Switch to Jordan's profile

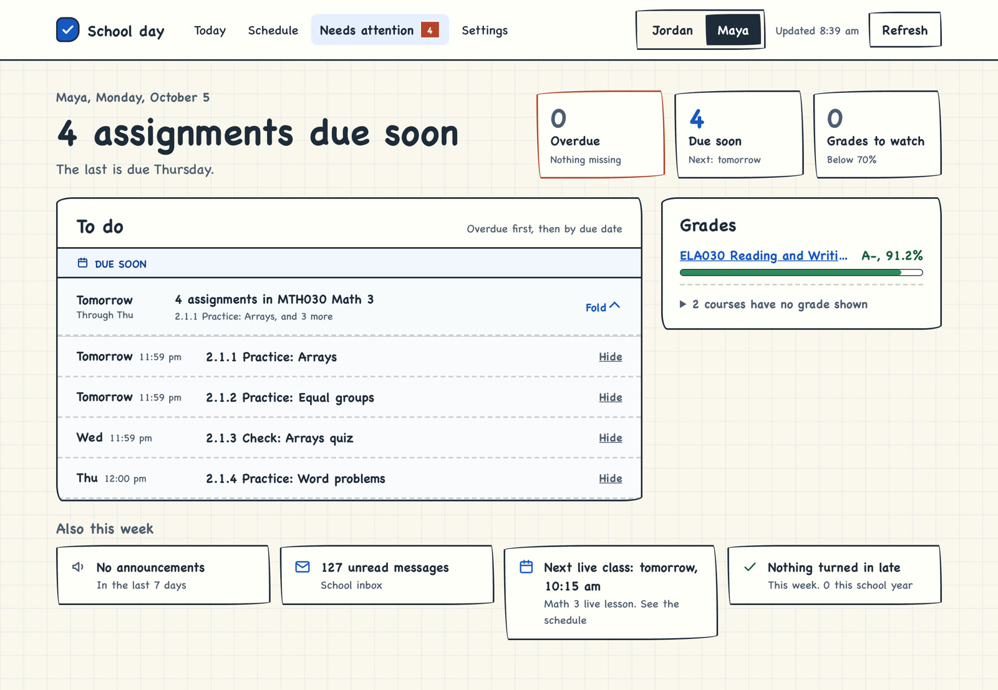672,30
